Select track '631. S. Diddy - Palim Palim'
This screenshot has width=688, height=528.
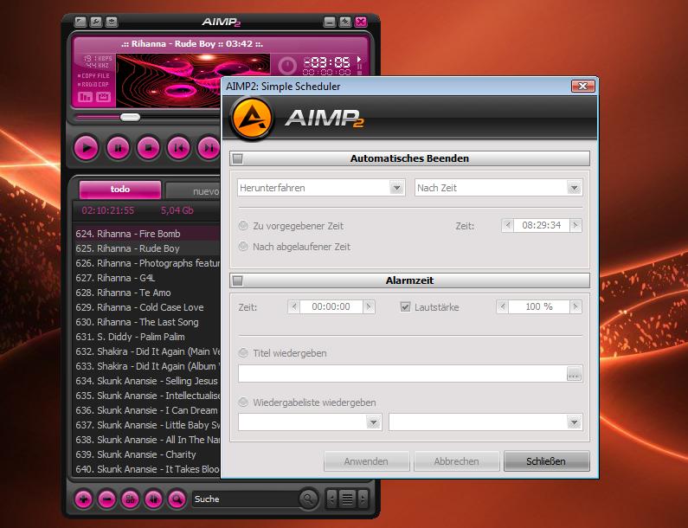pos(147,337)
